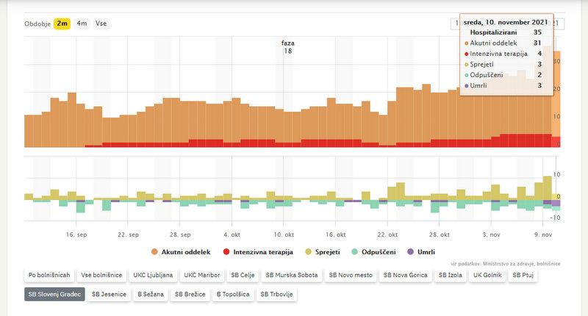Hide the Umrli series in legend
This screenshot has height=316, width=588.
point(420,253)
